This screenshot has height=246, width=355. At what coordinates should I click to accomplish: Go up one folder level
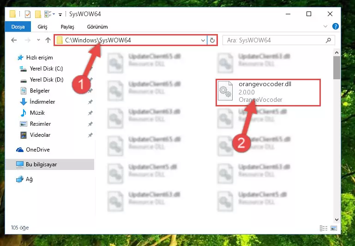tap(48, 40)
